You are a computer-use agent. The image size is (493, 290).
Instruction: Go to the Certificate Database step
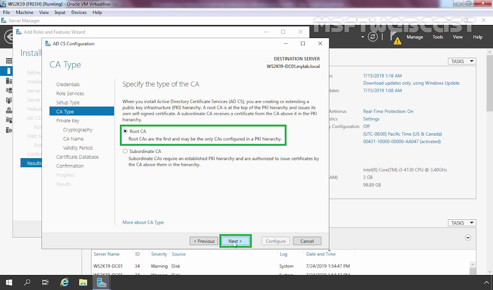pyautogui.click(x=78, y=157)
